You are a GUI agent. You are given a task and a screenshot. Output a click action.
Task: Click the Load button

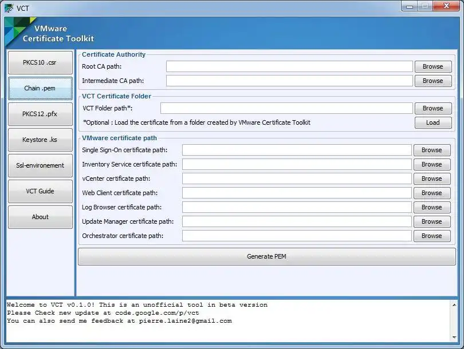click(433, 122)
